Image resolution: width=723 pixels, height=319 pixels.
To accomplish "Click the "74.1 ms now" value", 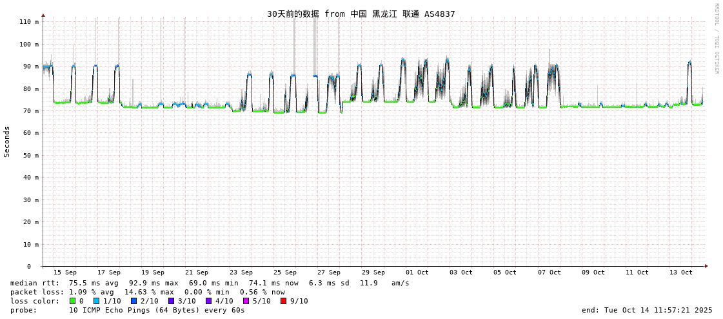I will pos(273,283).
